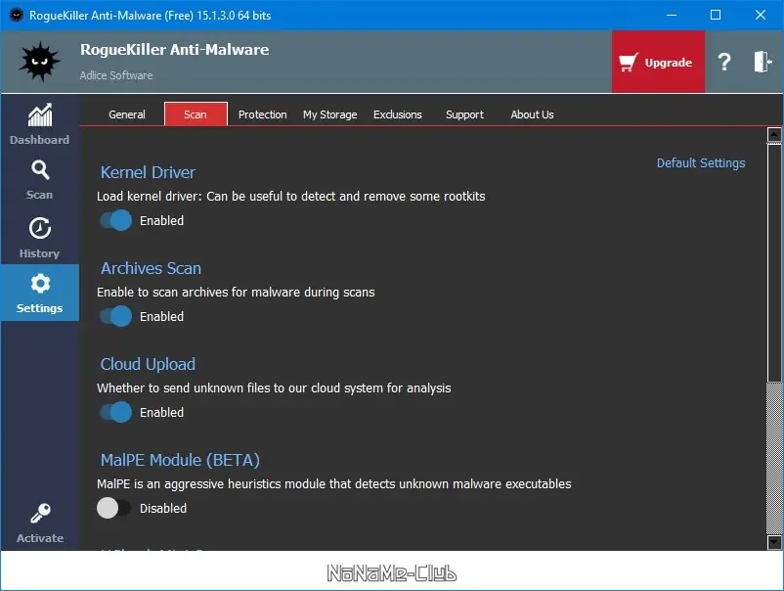Screen dimensions: 784x591
Task: Open the About Us tab
Action: click(532, 114)
